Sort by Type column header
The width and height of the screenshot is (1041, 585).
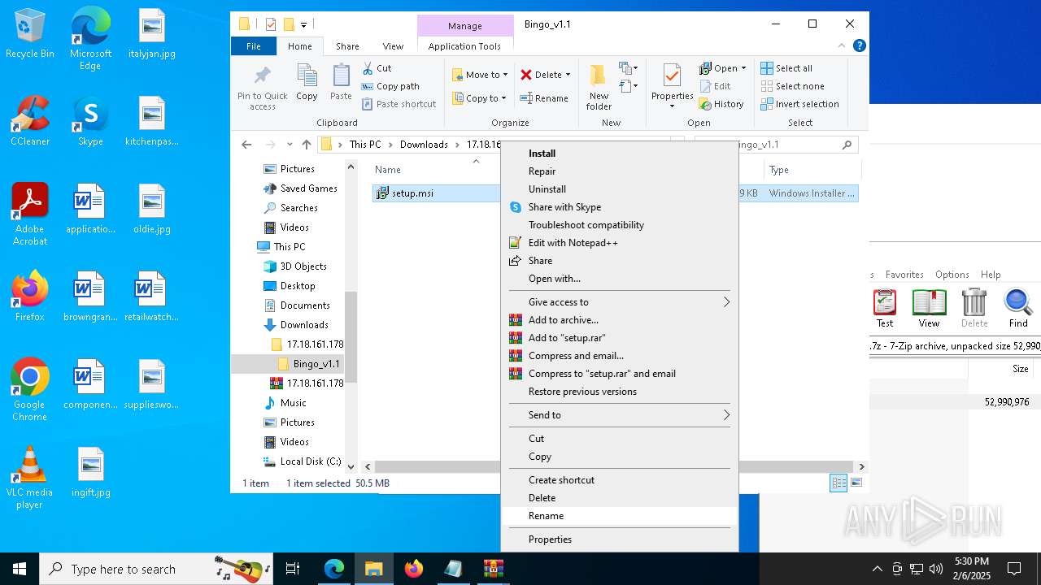(x=779, y=170)
